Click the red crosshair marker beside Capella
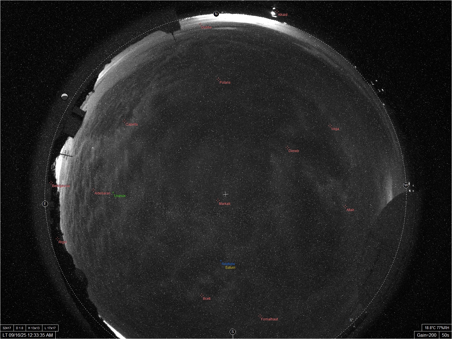Viewport: 452px width, 339px height. [124, 121]
